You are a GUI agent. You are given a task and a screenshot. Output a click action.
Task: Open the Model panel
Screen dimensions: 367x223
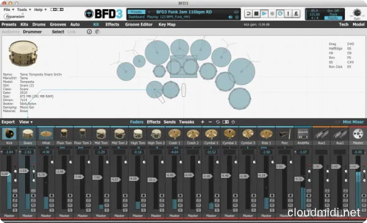358,24
